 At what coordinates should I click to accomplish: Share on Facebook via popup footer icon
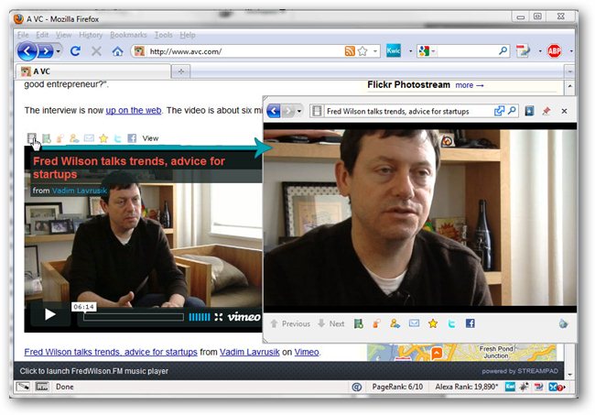[x=471, y=323]
